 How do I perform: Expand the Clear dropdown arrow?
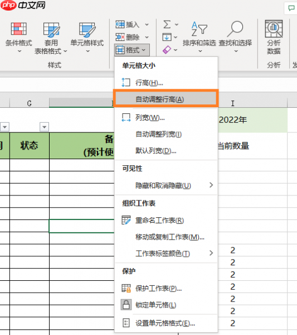pyautogui.click(x=176, y=50)
